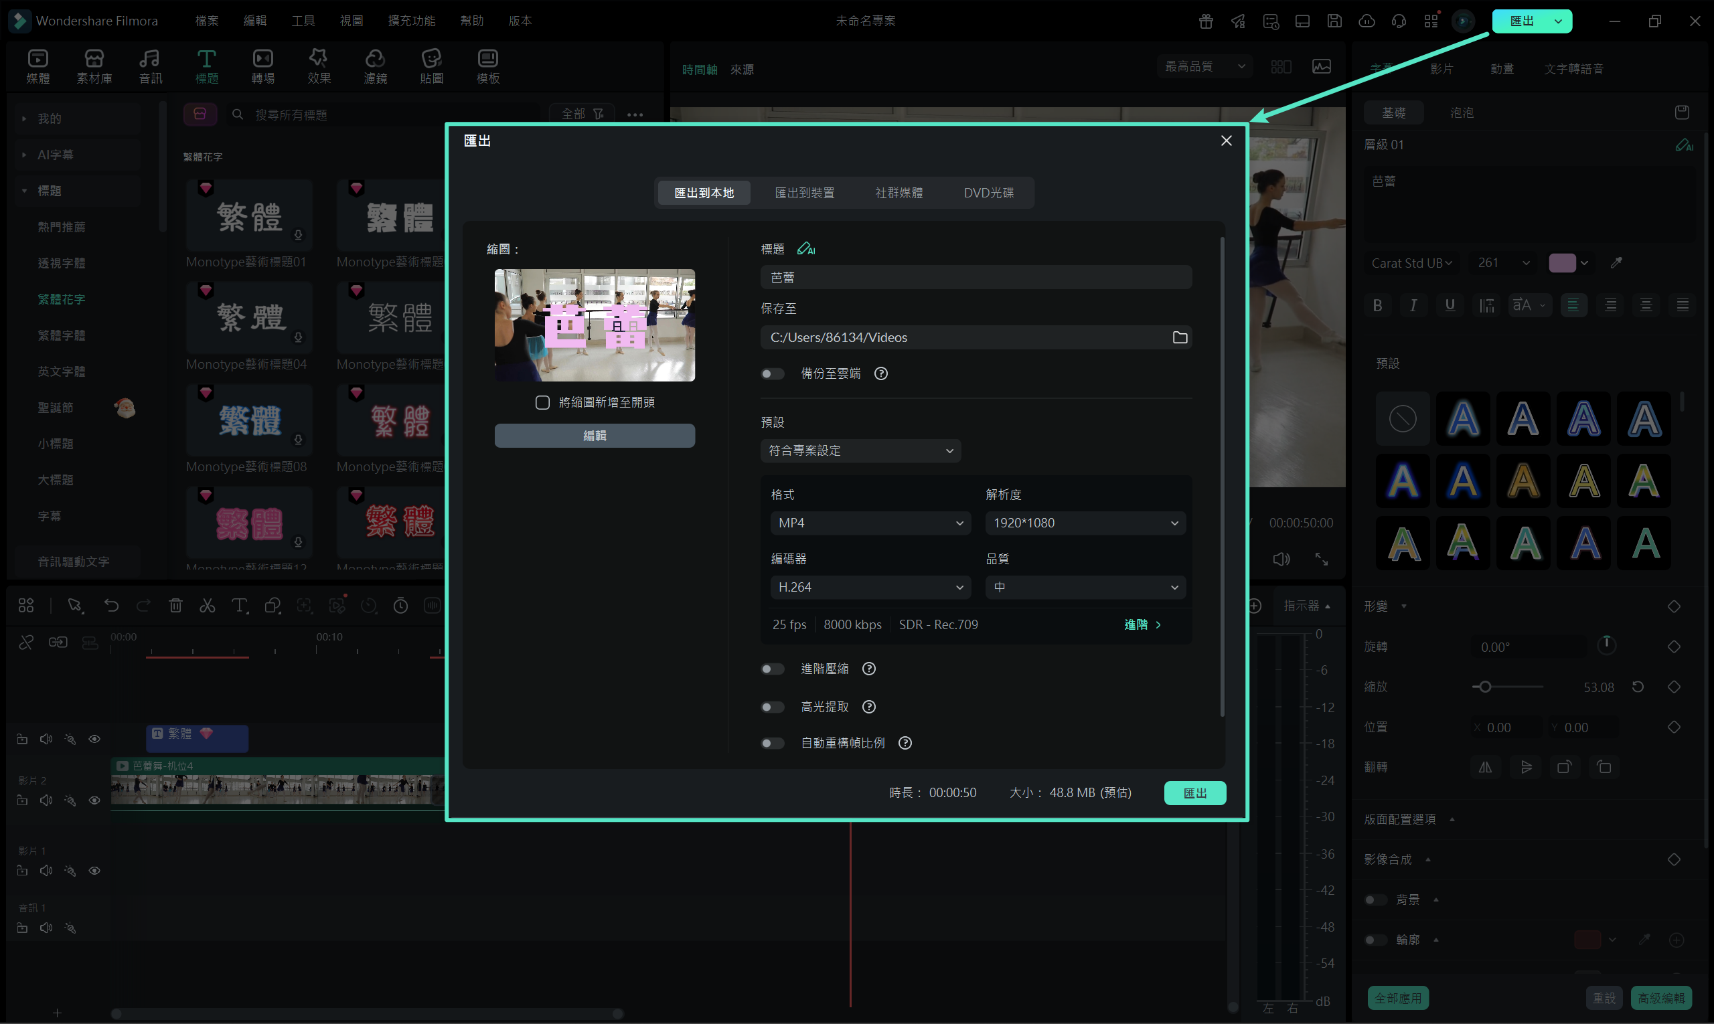Image resolution: width=1714 pixels, height=1024 pixels.
Task: Click the folder icon to browse save location
Action: 1180,337
